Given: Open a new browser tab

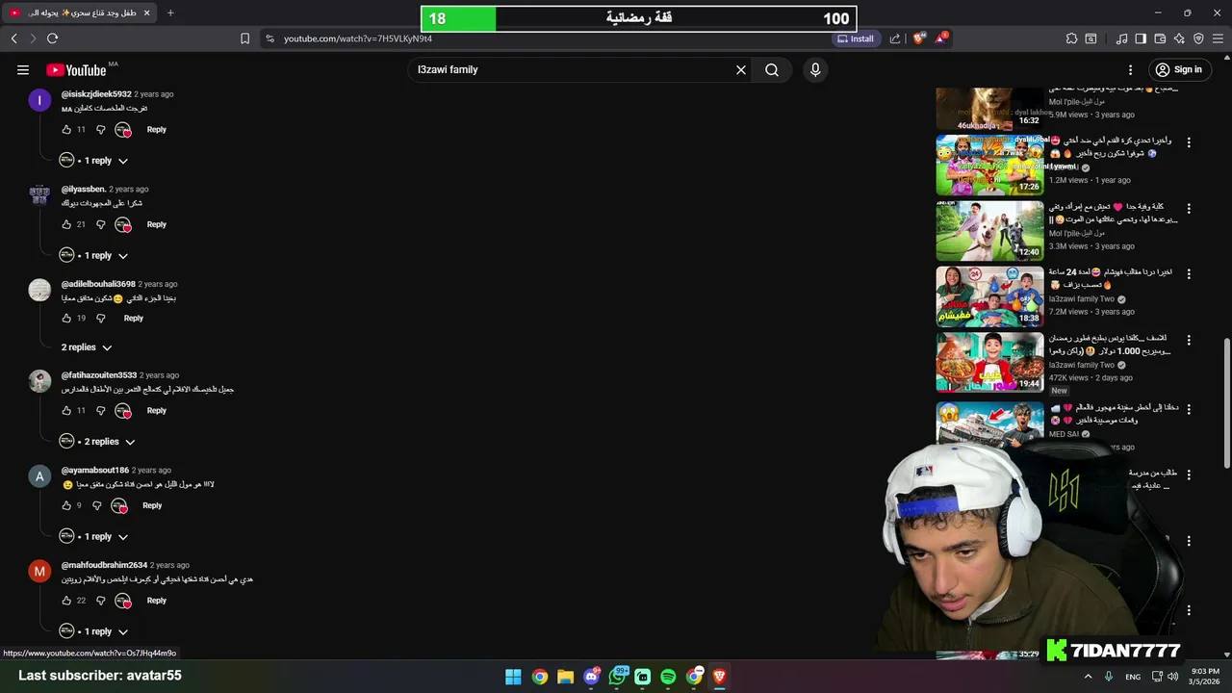Looking at the screenshot, I should point(170,13).
